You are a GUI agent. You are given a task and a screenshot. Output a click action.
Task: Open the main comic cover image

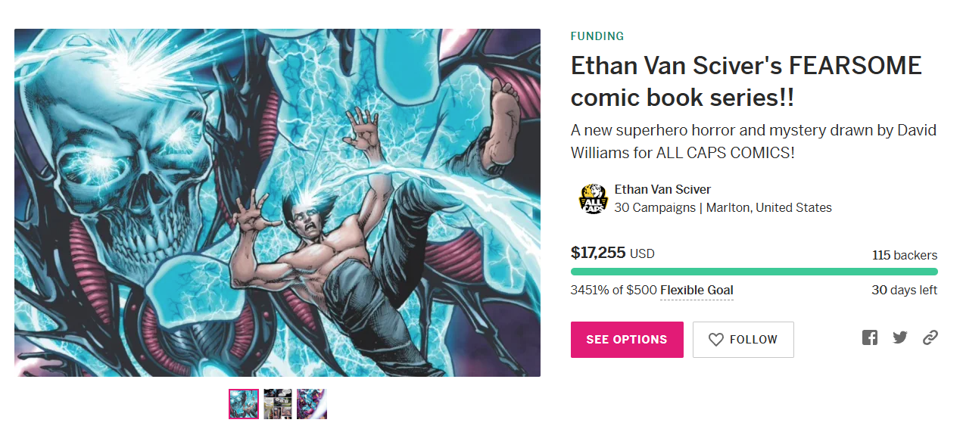pos(277,203)
